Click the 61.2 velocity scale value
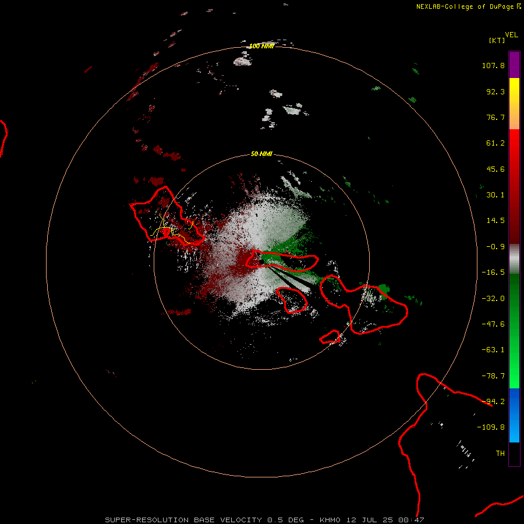 [x=495, y=143]
